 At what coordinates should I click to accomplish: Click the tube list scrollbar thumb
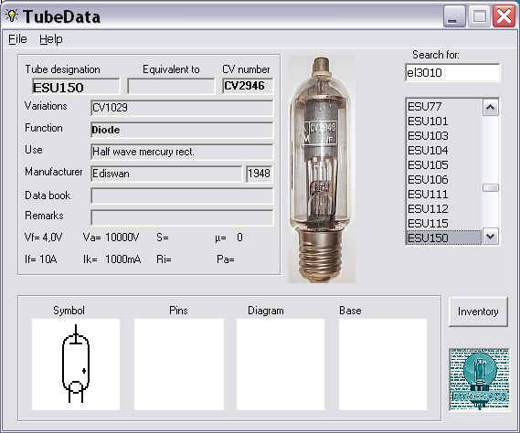(491, 188)
